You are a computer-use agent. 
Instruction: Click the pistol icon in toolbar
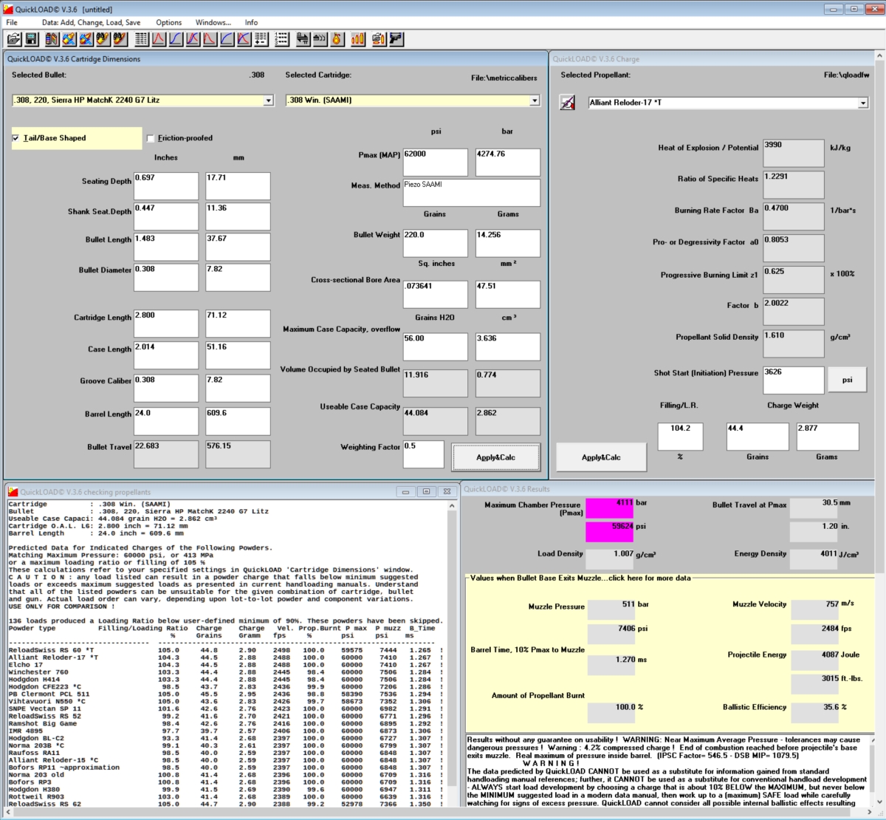click(x=396, y=38)
